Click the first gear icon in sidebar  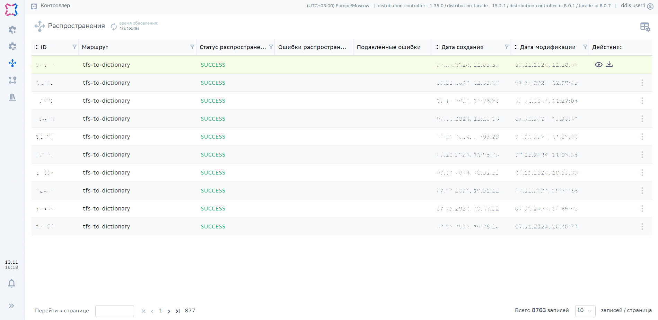click(x=12, y=30)
